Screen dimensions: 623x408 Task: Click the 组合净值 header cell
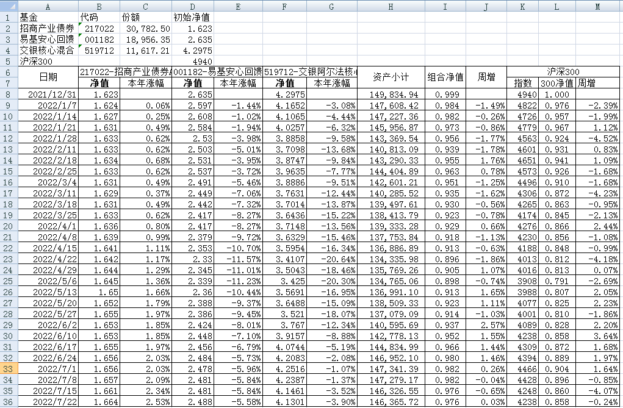[x=445, y=77]
